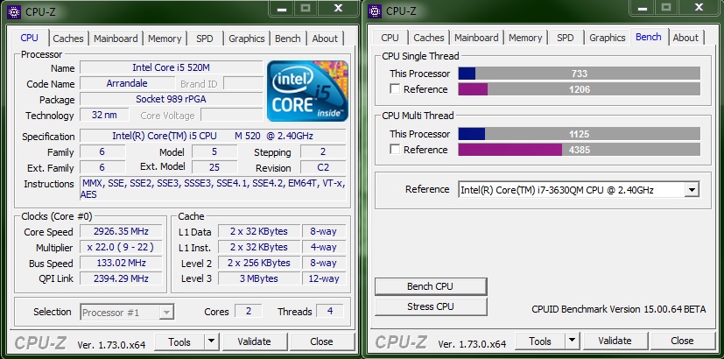The height and width of the screenshot is (359, 724).
Task: Expand the Tools arrow in left window
Action: coord(212,341)
